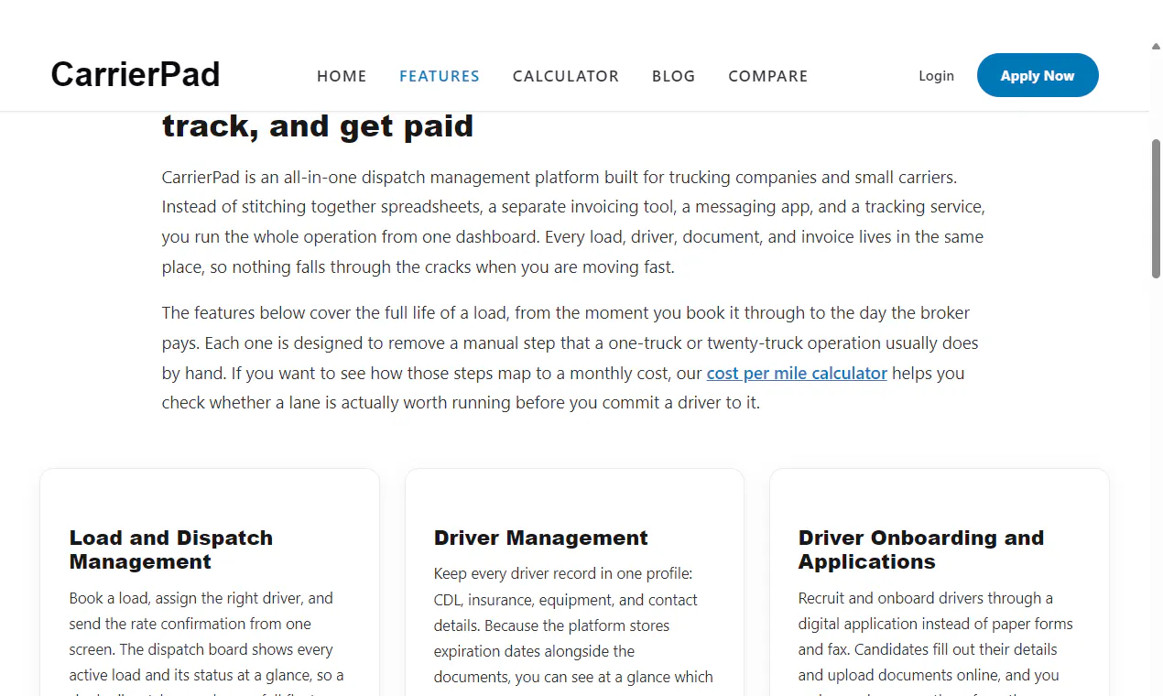The image size is (1163, 696).
Task: Click the text 'Recruit and onboard drivers through a'
Action: [x=926, y=598]
